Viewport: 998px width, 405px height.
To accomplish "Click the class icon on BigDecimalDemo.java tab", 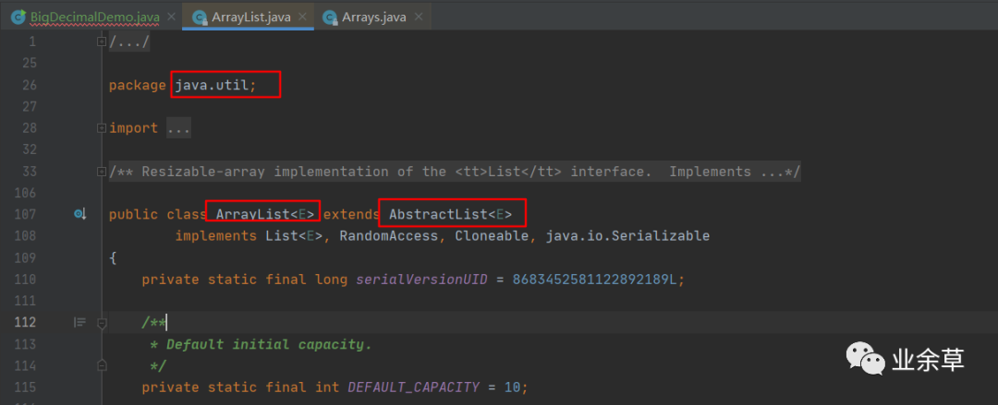I will coord(18,18).
